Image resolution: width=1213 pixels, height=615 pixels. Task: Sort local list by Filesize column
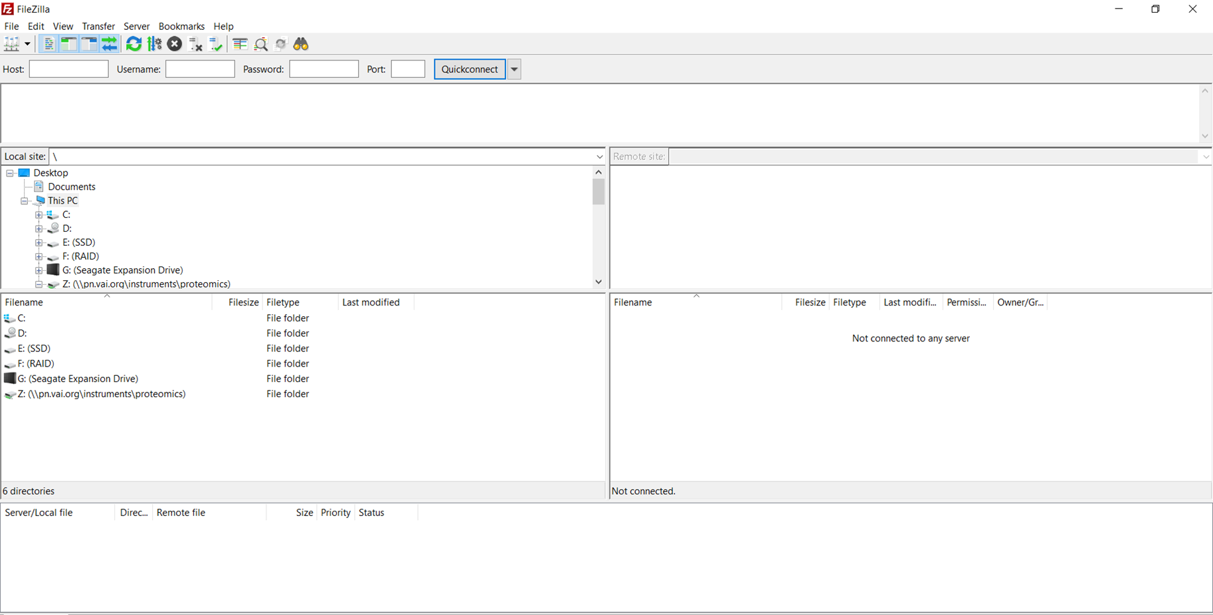(237, 302)
